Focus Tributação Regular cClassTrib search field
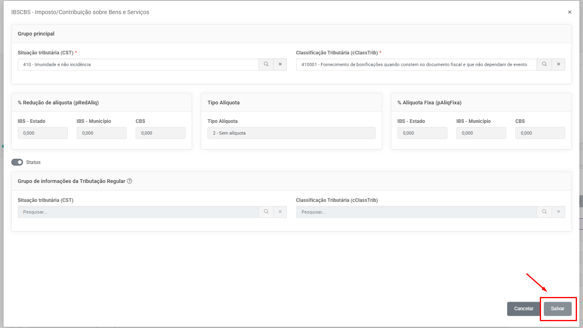Image resolution: width=583 pixels, height=328 pixels. click(416, 212)
